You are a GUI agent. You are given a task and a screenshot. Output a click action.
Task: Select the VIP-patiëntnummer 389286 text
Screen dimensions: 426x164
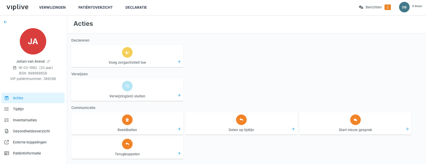coord(33,79)
